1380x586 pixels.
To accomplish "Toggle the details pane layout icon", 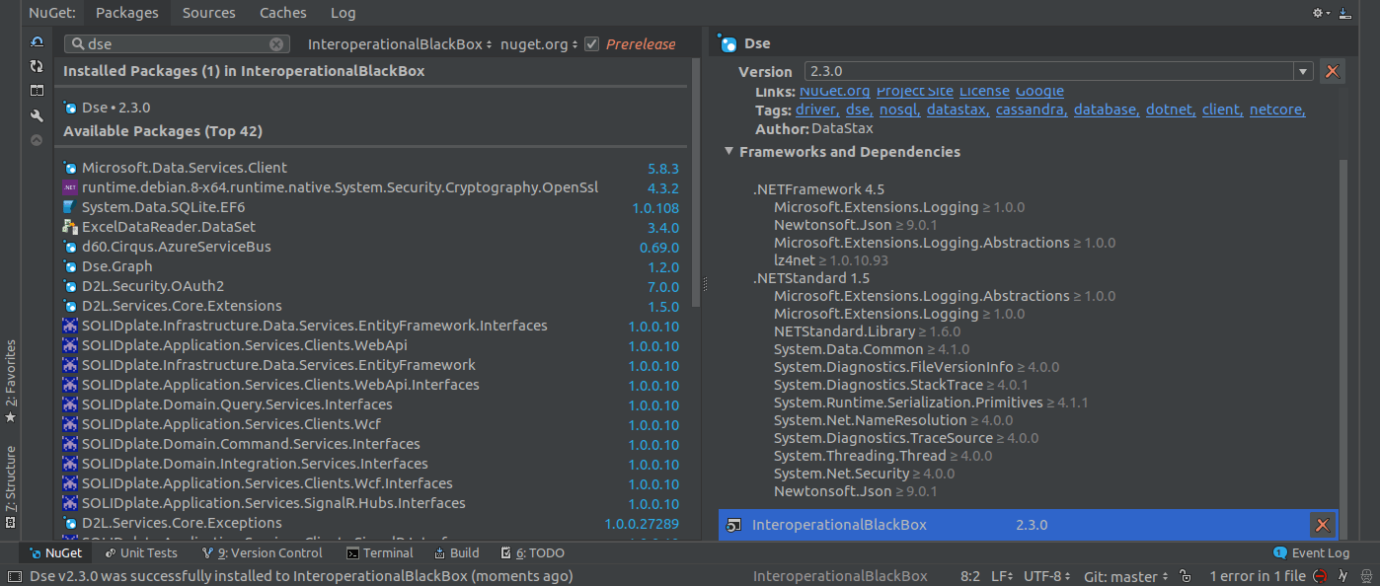I will [37, 90].
